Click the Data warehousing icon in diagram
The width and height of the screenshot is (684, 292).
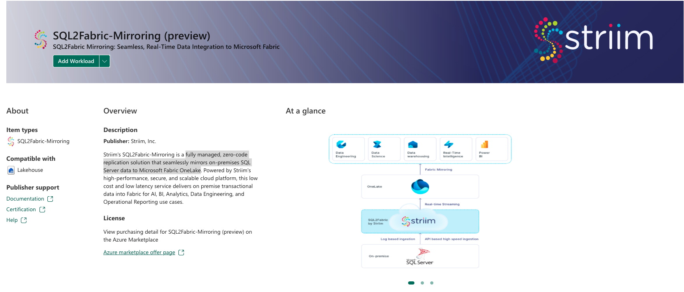[413, 145]
